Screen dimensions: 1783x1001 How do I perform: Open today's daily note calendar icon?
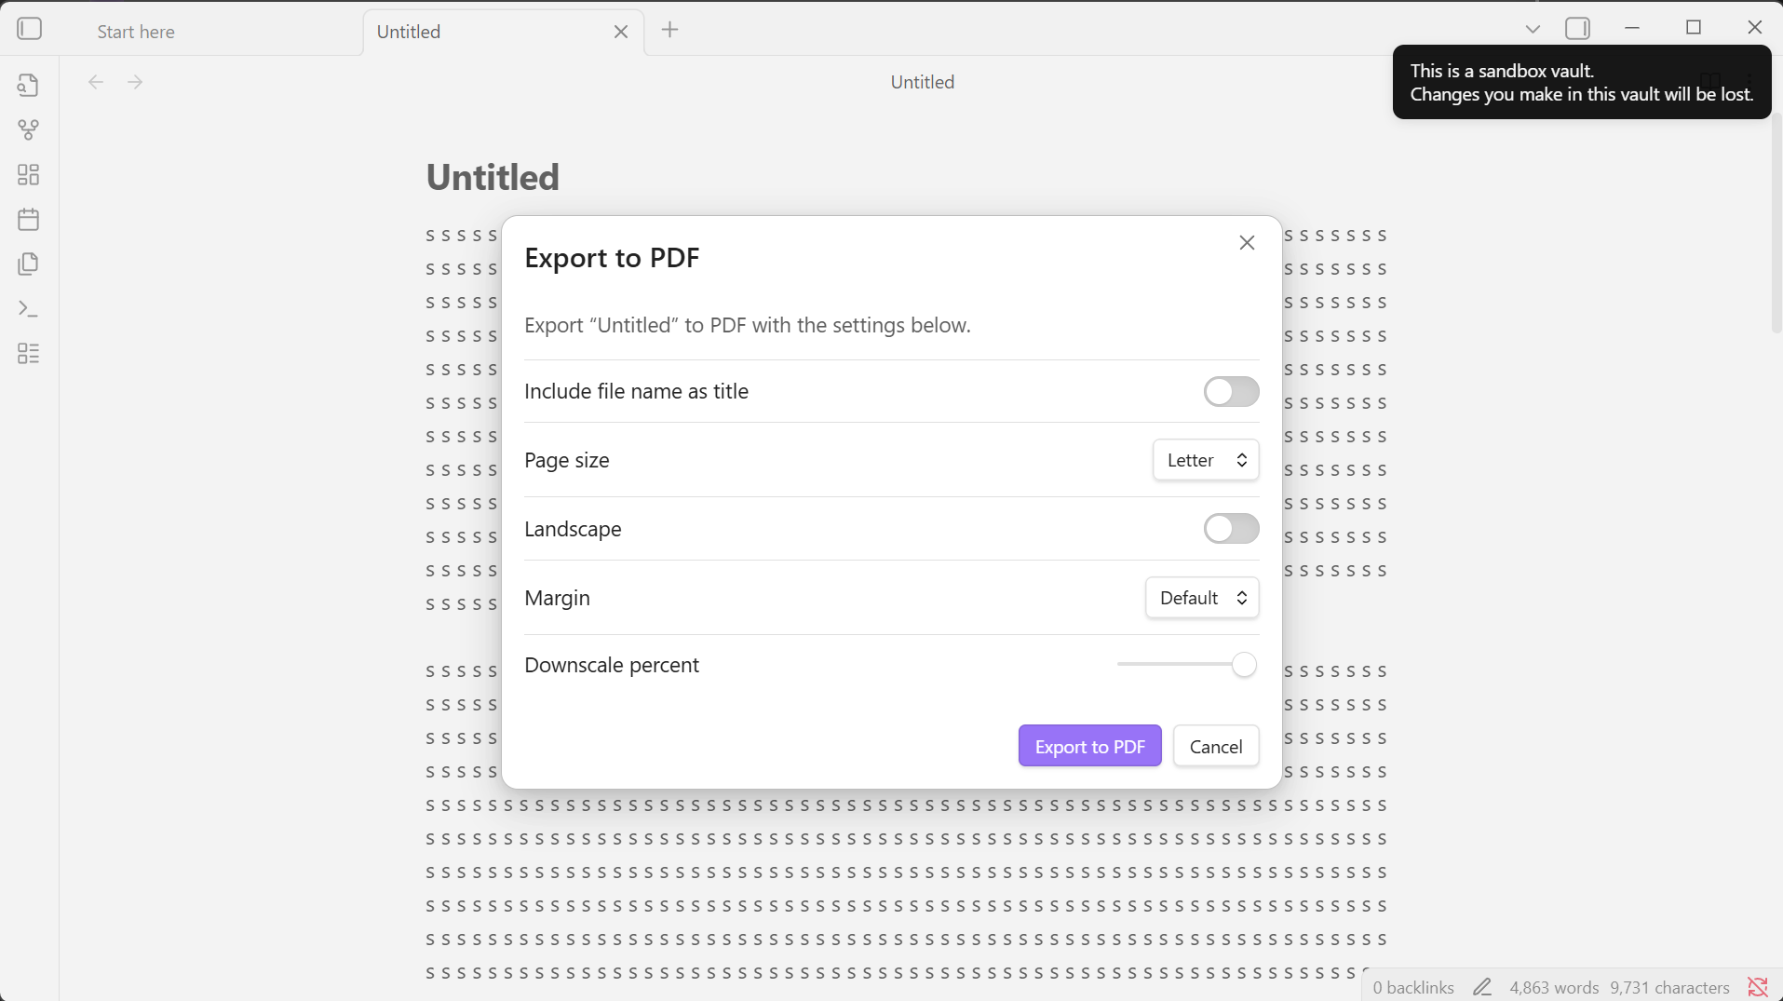point(29,220)
